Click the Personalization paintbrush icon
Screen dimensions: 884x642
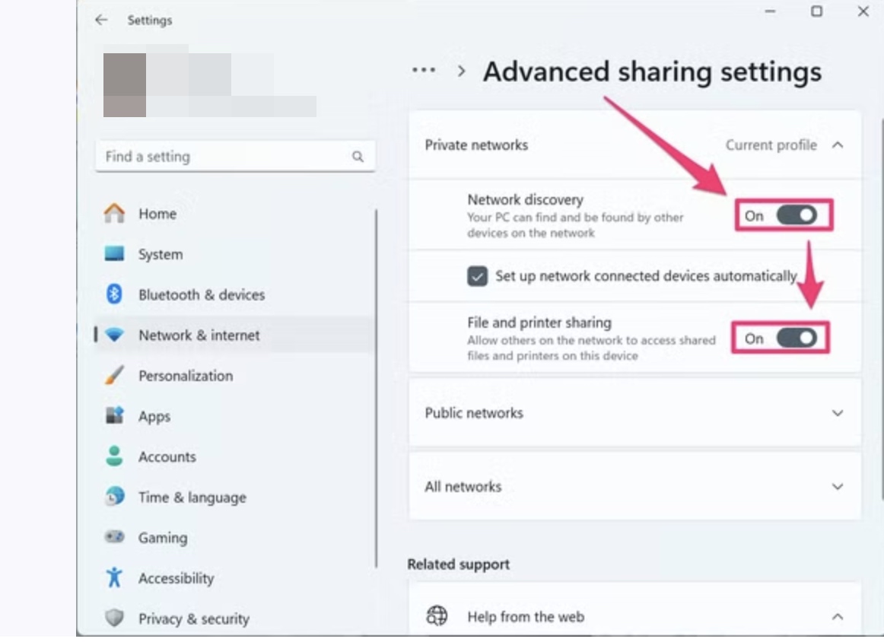114,376
